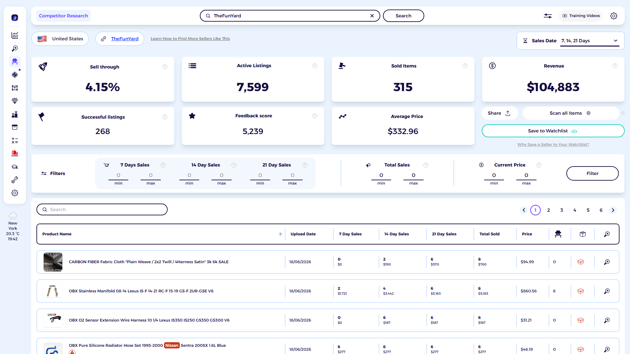Click Save to Watchlist button
Screen dimensions: 630x354
click(553, 131)
